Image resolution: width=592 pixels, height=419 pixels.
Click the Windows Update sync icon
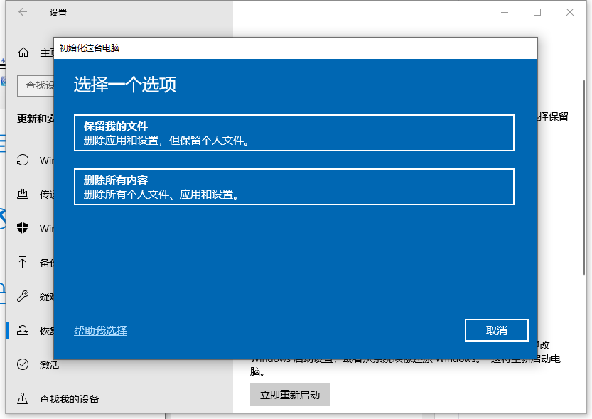pos(23,160)
